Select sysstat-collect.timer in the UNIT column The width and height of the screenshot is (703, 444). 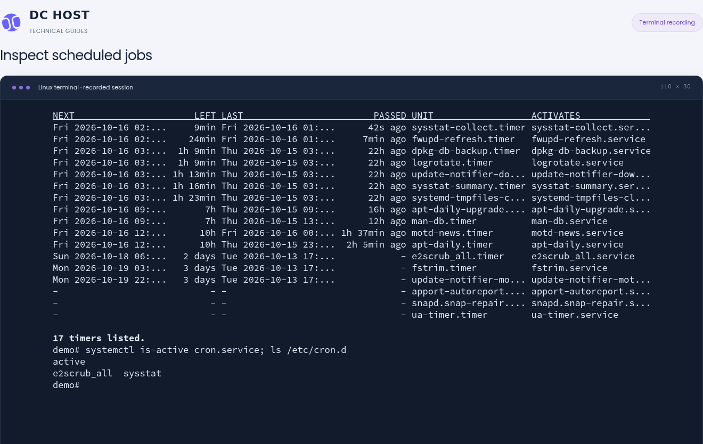point(469,127)
